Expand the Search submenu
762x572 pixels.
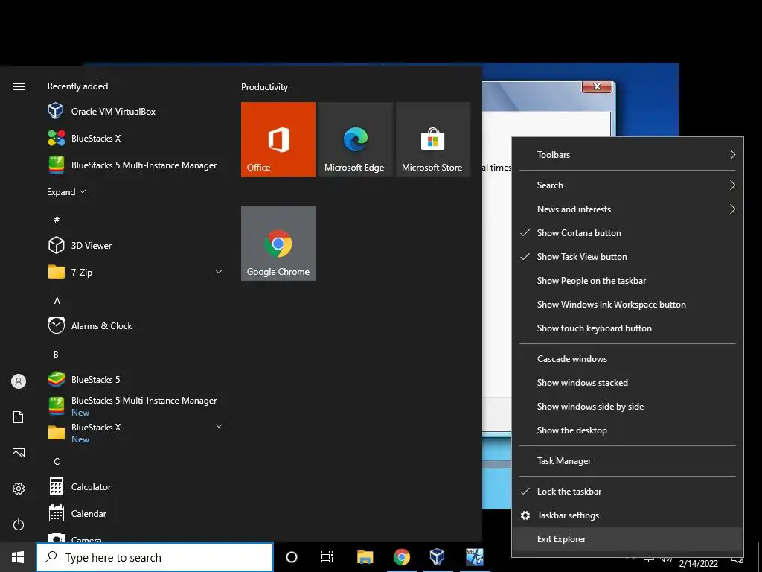(627, 185)
